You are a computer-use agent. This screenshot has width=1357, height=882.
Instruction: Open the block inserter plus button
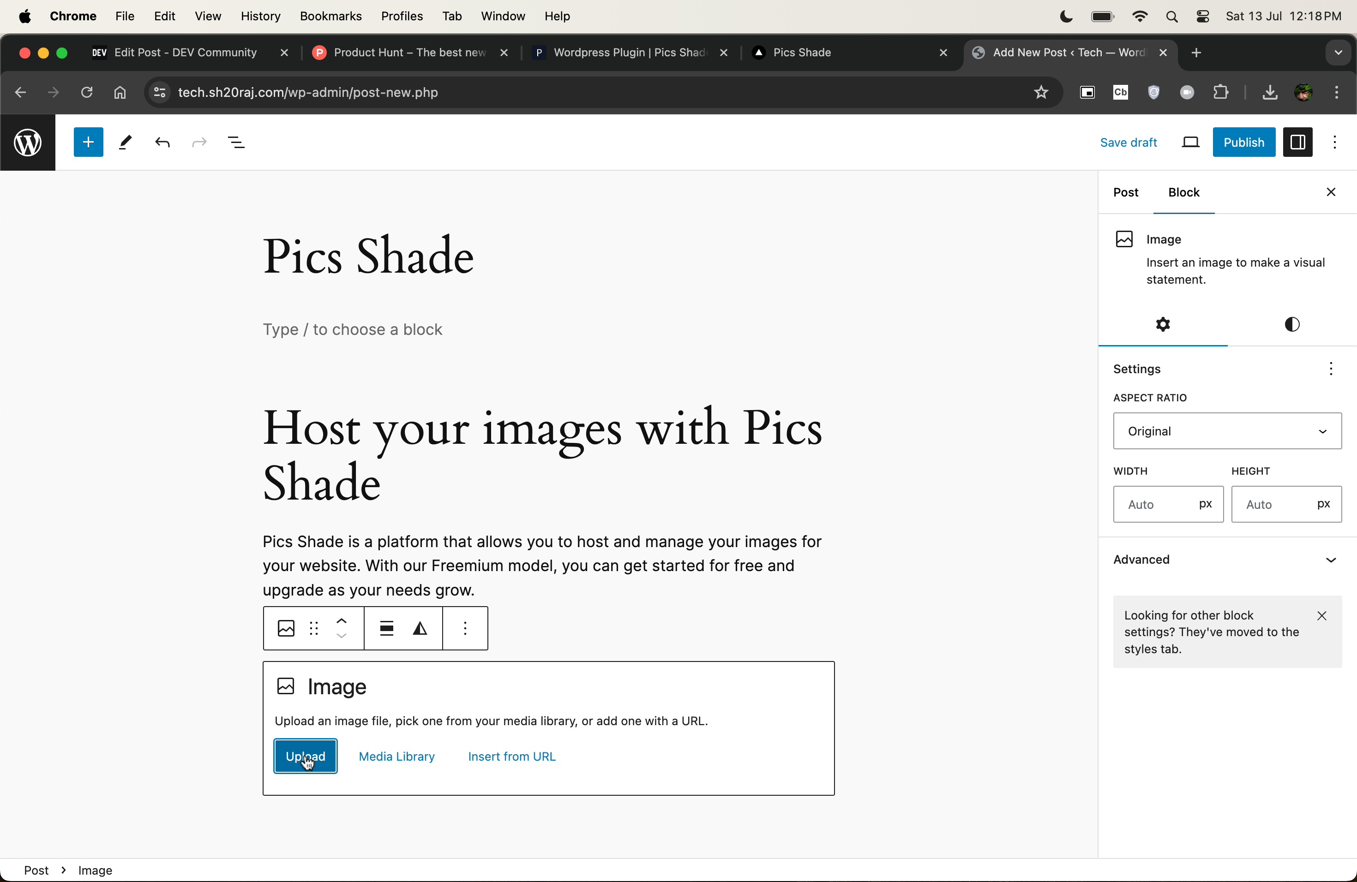coord(88,143)
